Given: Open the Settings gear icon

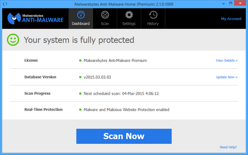Looking at the screenshot, I should [x=129, y=15].
